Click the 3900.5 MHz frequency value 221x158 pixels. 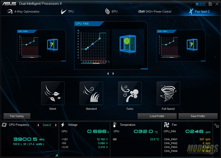(x=29, y=139)
